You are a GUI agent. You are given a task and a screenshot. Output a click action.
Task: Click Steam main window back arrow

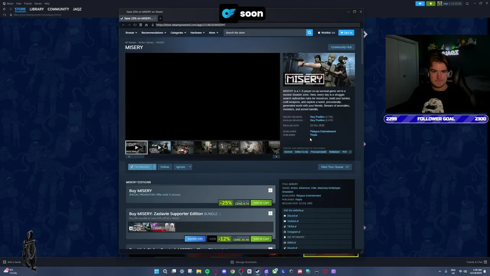tap(4, 9)
